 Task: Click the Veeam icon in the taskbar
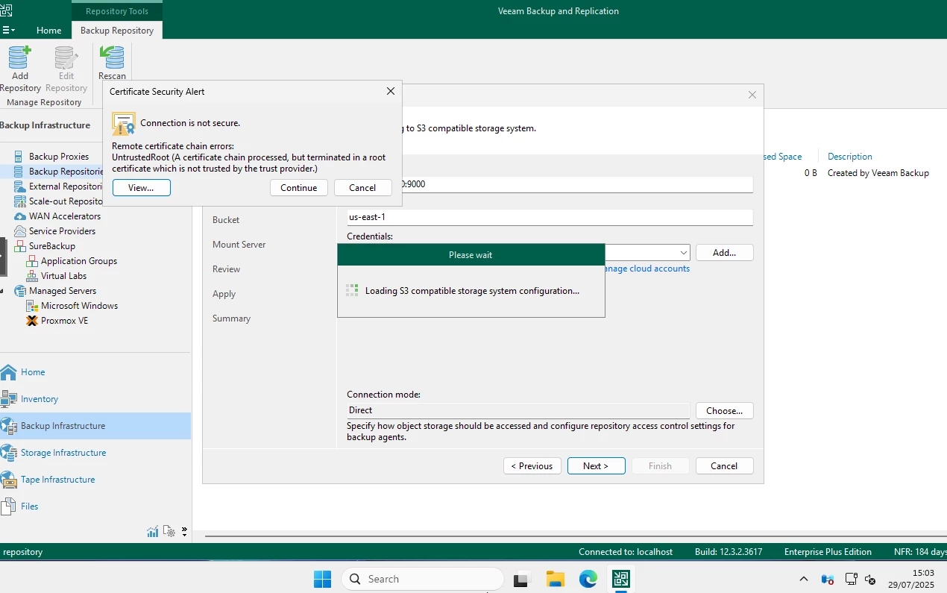coord(620,579)
